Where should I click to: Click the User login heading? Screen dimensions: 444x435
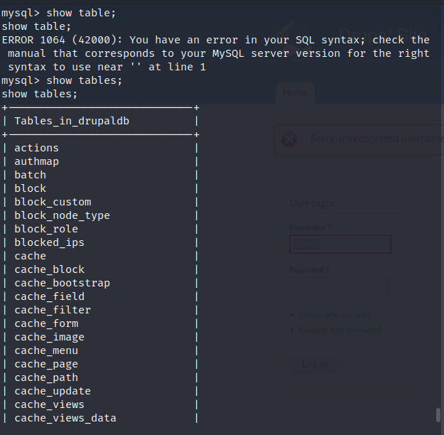pyautogui.click(x=311, y=203)
